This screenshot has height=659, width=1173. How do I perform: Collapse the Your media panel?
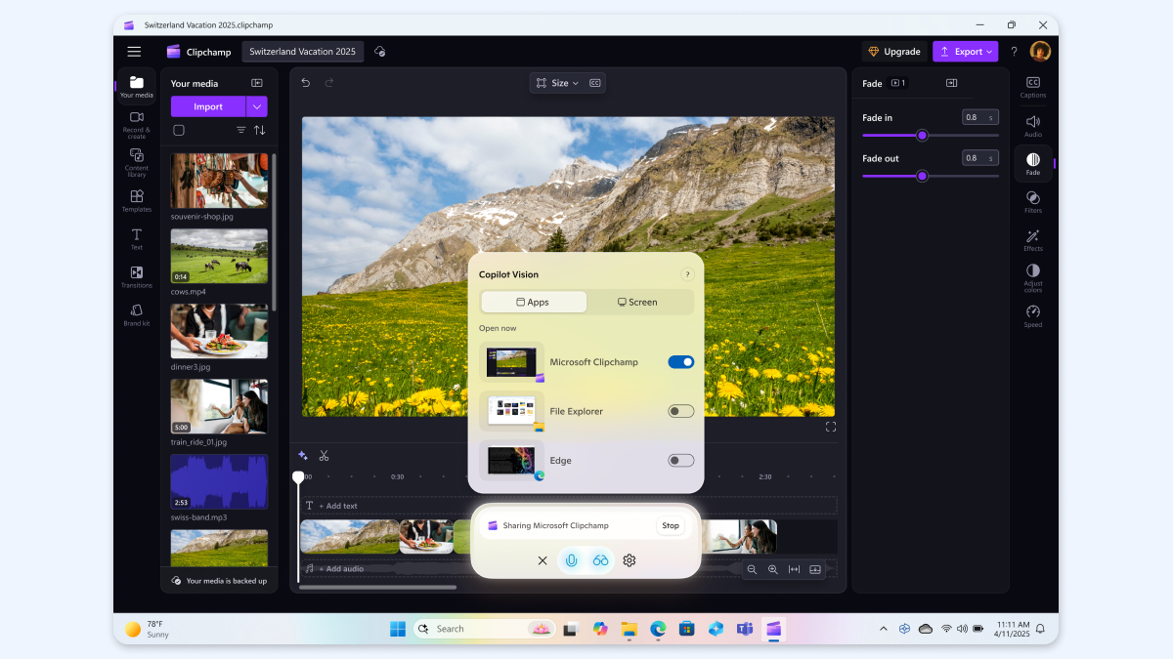(257, 83)
